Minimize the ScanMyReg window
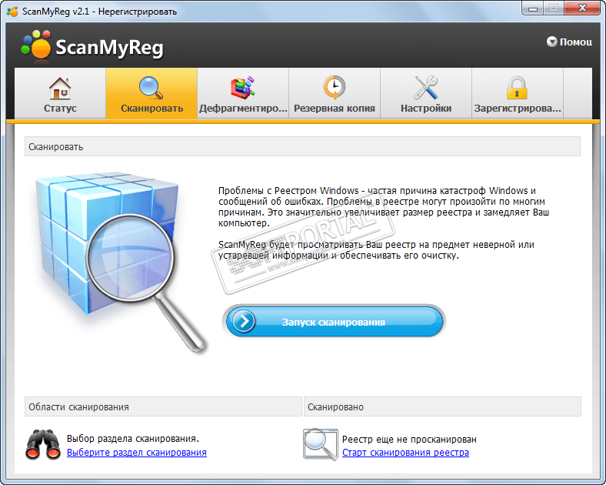 (533, 8)
